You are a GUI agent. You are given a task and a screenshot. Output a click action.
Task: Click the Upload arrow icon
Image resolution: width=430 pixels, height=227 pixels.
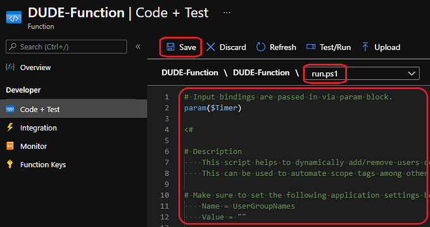coord(365,47)
